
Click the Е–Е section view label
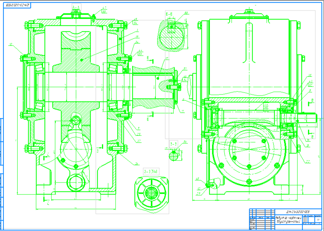(169, 14)
